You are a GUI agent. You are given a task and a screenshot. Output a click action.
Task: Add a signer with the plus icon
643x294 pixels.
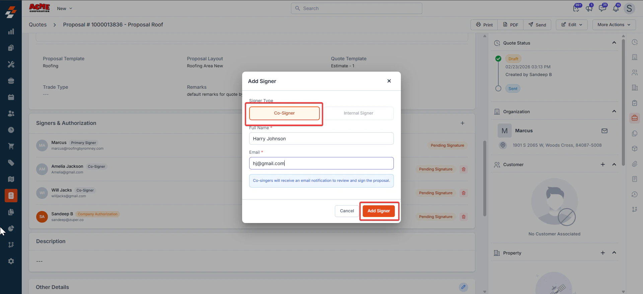(462, 123)
